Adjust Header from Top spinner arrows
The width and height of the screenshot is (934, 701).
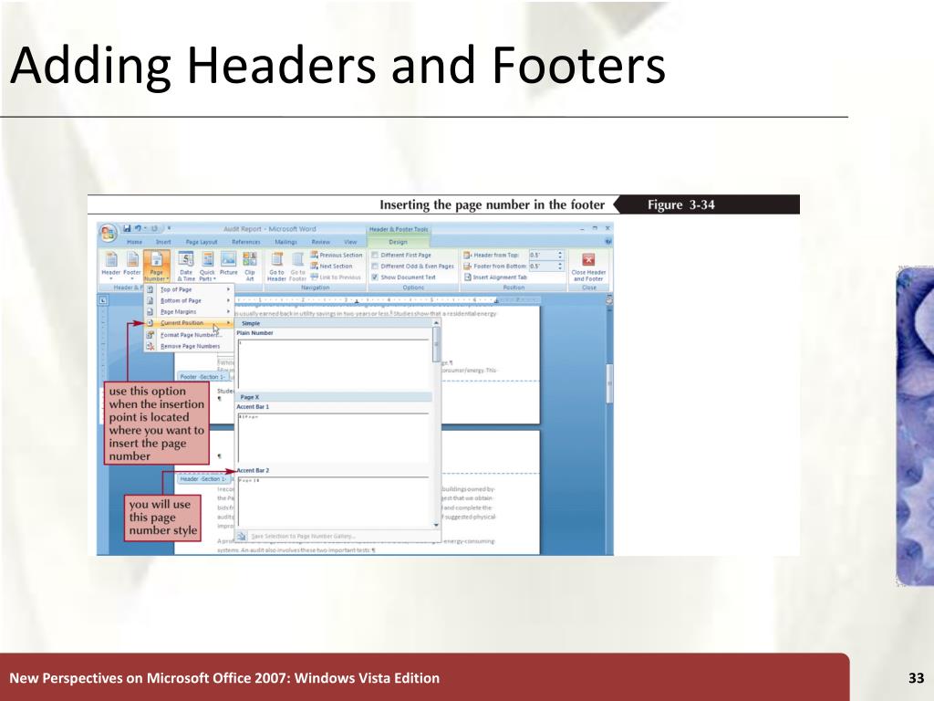click(x=560, y=256)
